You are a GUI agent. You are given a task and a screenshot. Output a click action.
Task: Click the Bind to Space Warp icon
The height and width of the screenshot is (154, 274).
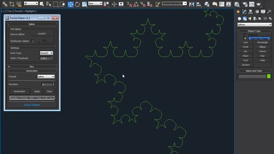coord(19,4)
